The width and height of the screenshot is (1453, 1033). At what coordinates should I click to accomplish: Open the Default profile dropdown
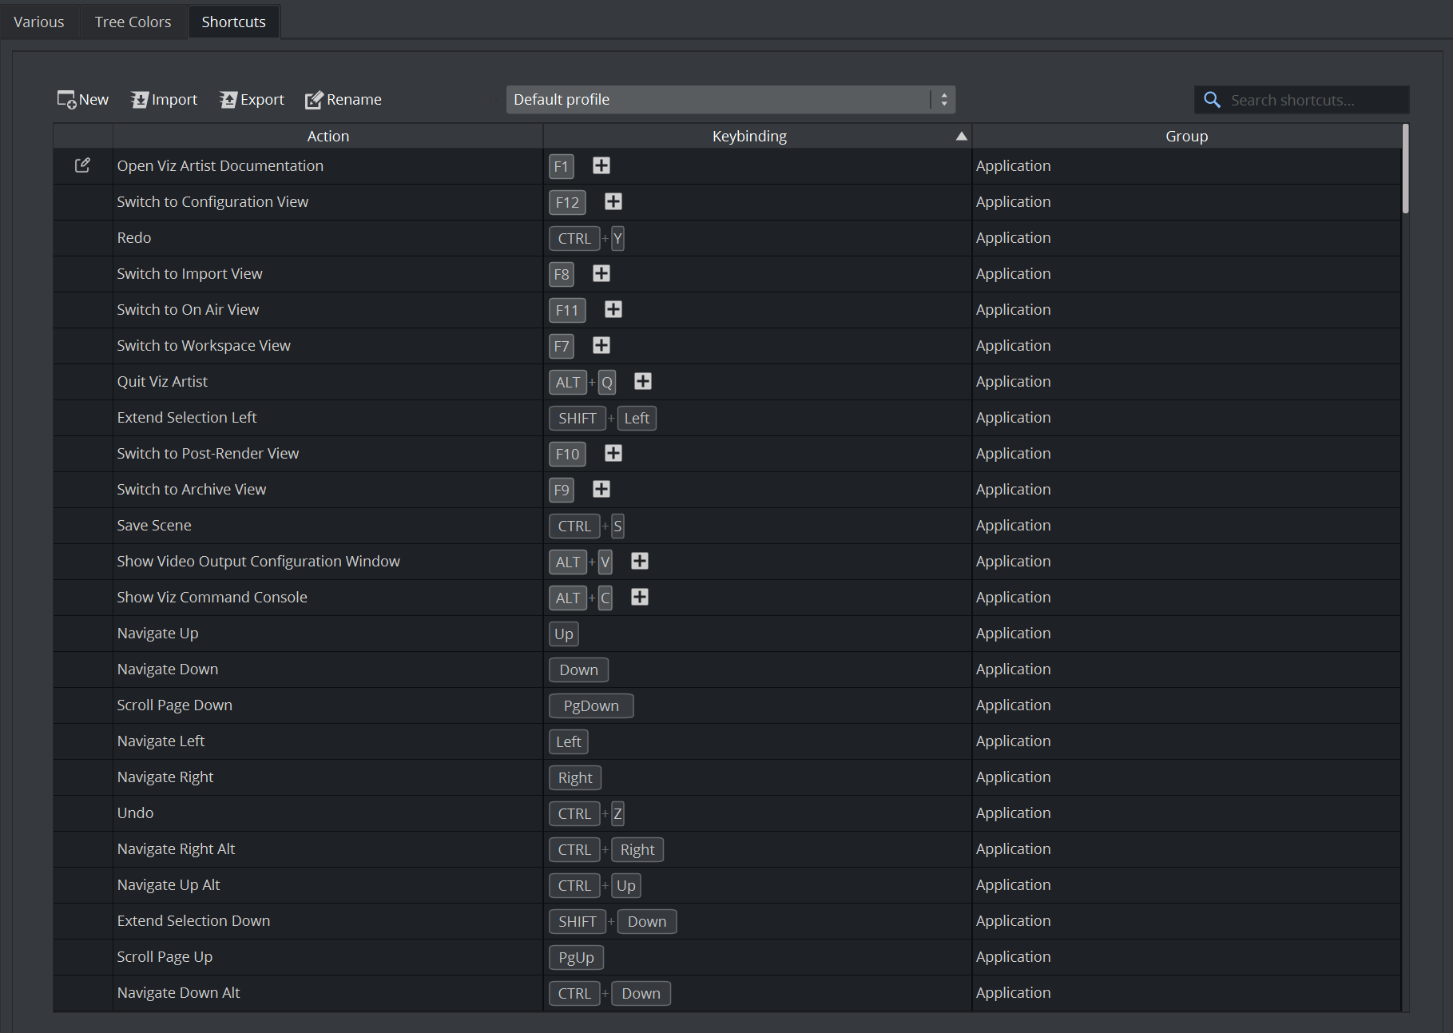[x=730, y=100]
